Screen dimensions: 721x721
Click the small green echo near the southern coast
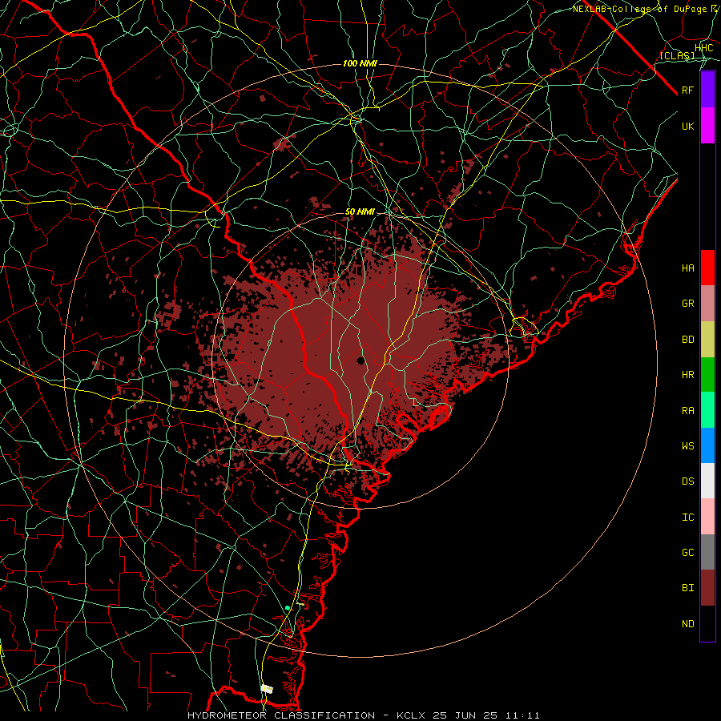pos(288,608)
